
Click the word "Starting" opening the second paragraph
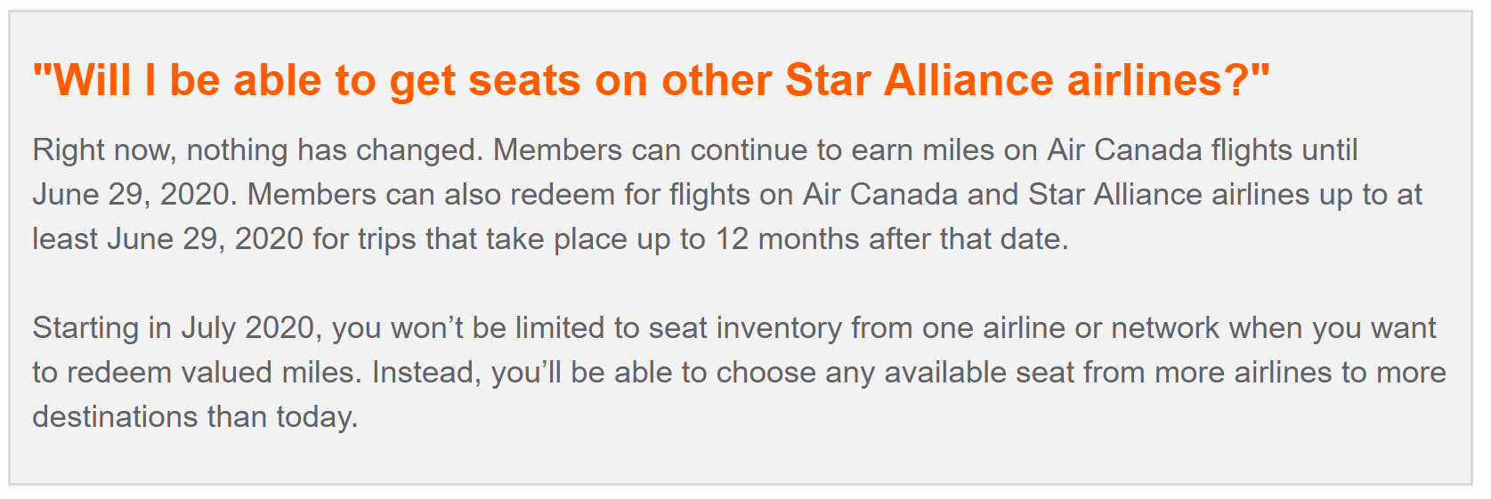click(85, 328)
